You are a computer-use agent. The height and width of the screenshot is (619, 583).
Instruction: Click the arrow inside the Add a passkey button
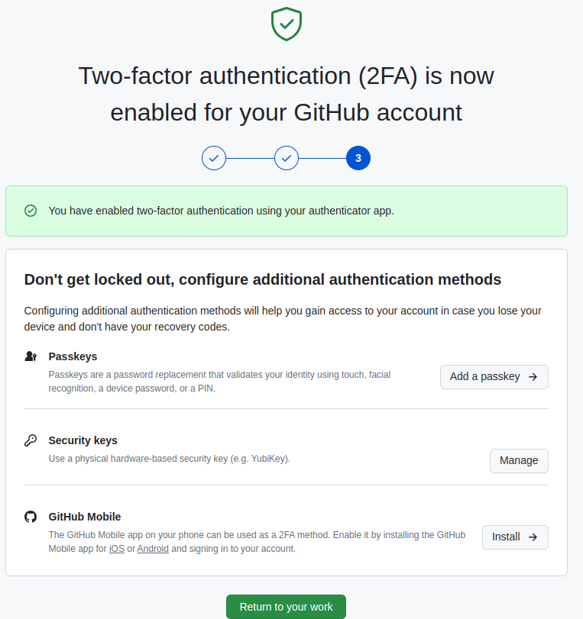[x=535, y=376]
